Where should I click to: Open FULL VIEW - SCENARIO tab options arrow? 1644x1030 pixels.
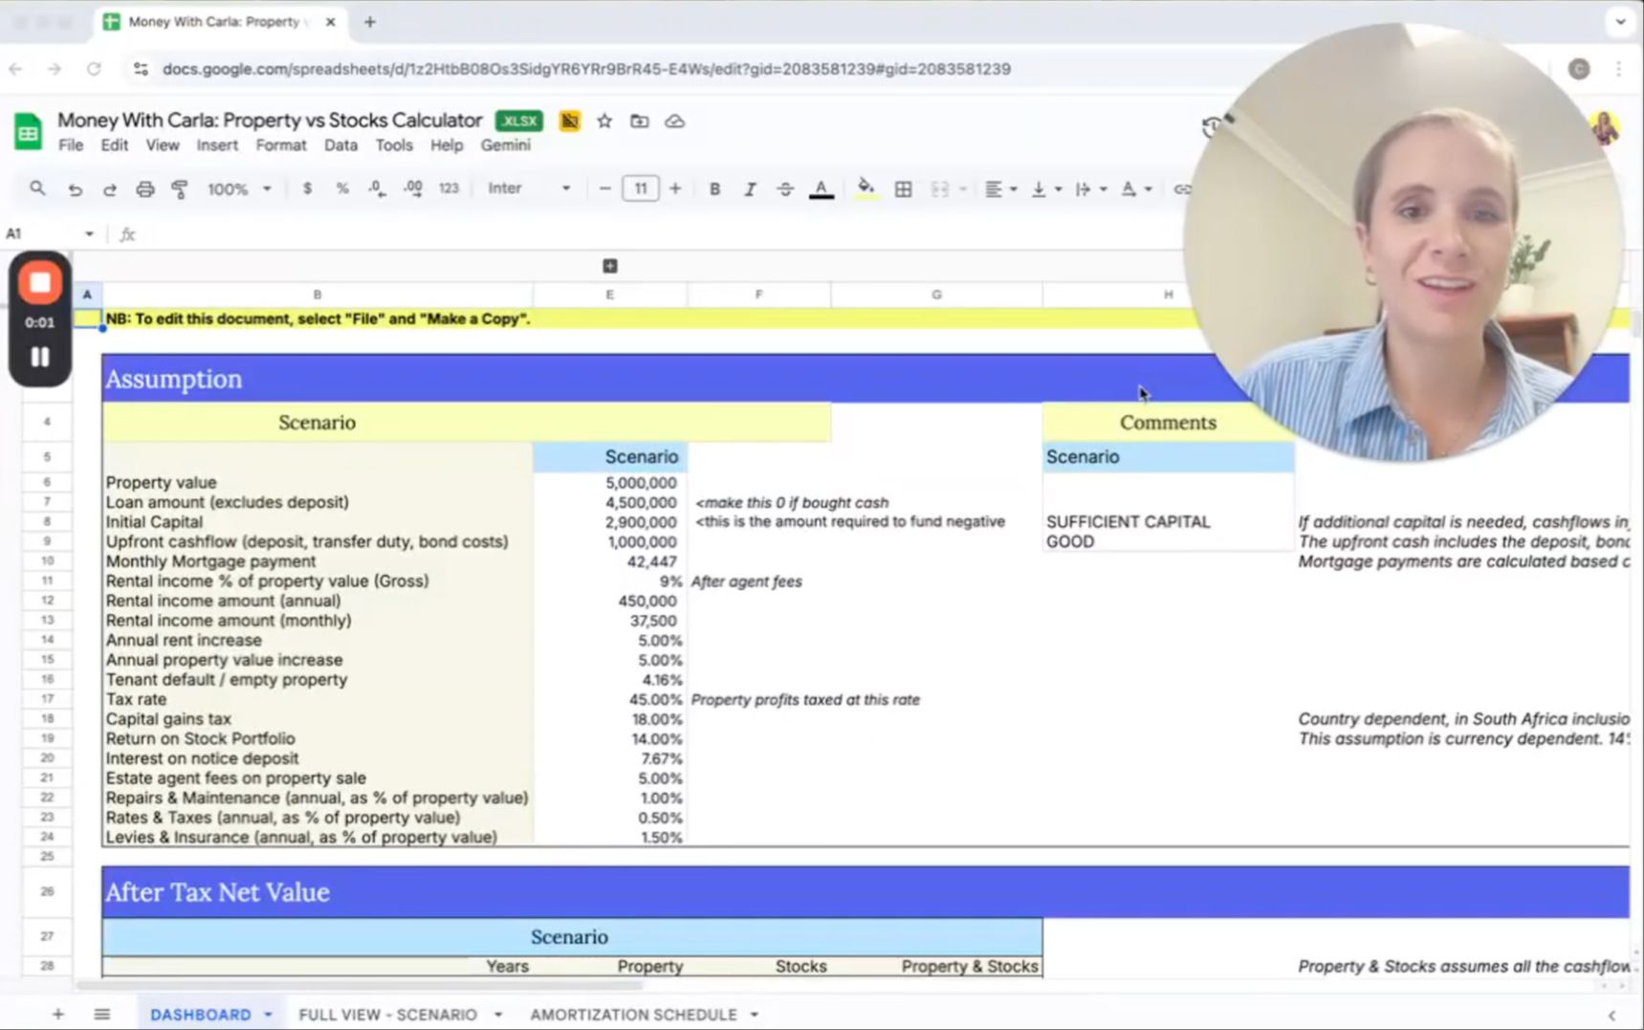click(497, 1014)
